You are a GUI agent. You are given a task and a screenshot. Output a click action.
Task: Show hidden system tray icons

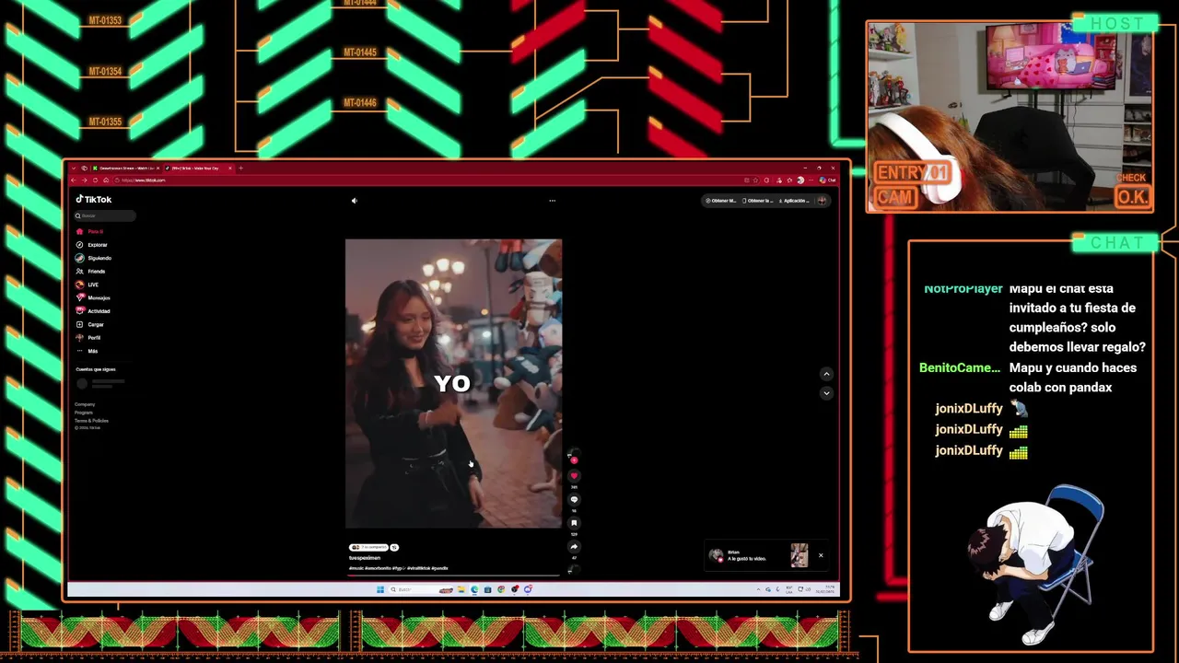(x=758, y=589)
